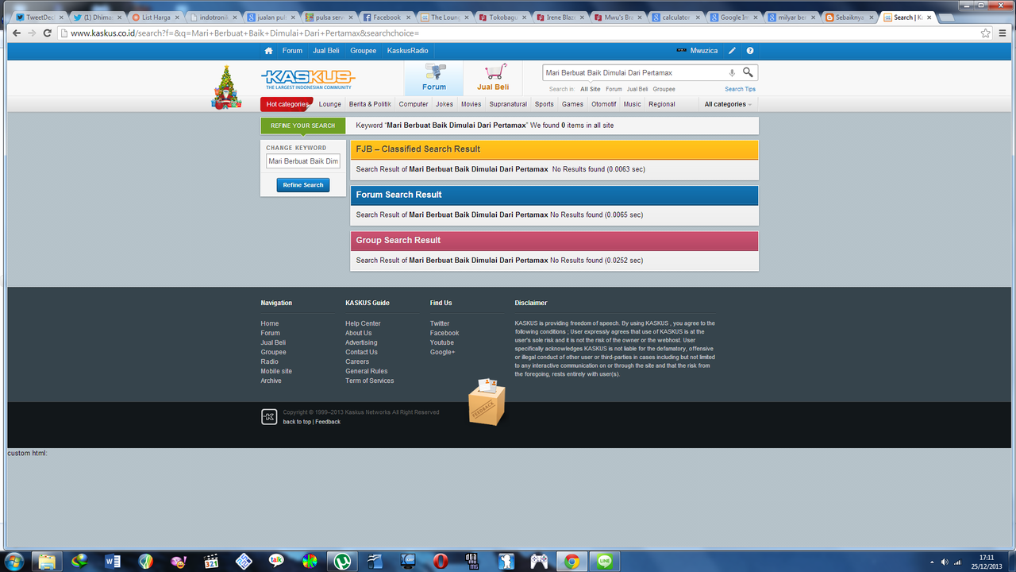Click the Chrome address bar URL
The width and height of the screenshot is (1016, 572).
click(244, 33)
